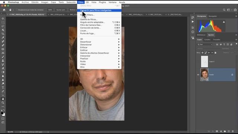Click the foreground color swatch

[2, 113]
